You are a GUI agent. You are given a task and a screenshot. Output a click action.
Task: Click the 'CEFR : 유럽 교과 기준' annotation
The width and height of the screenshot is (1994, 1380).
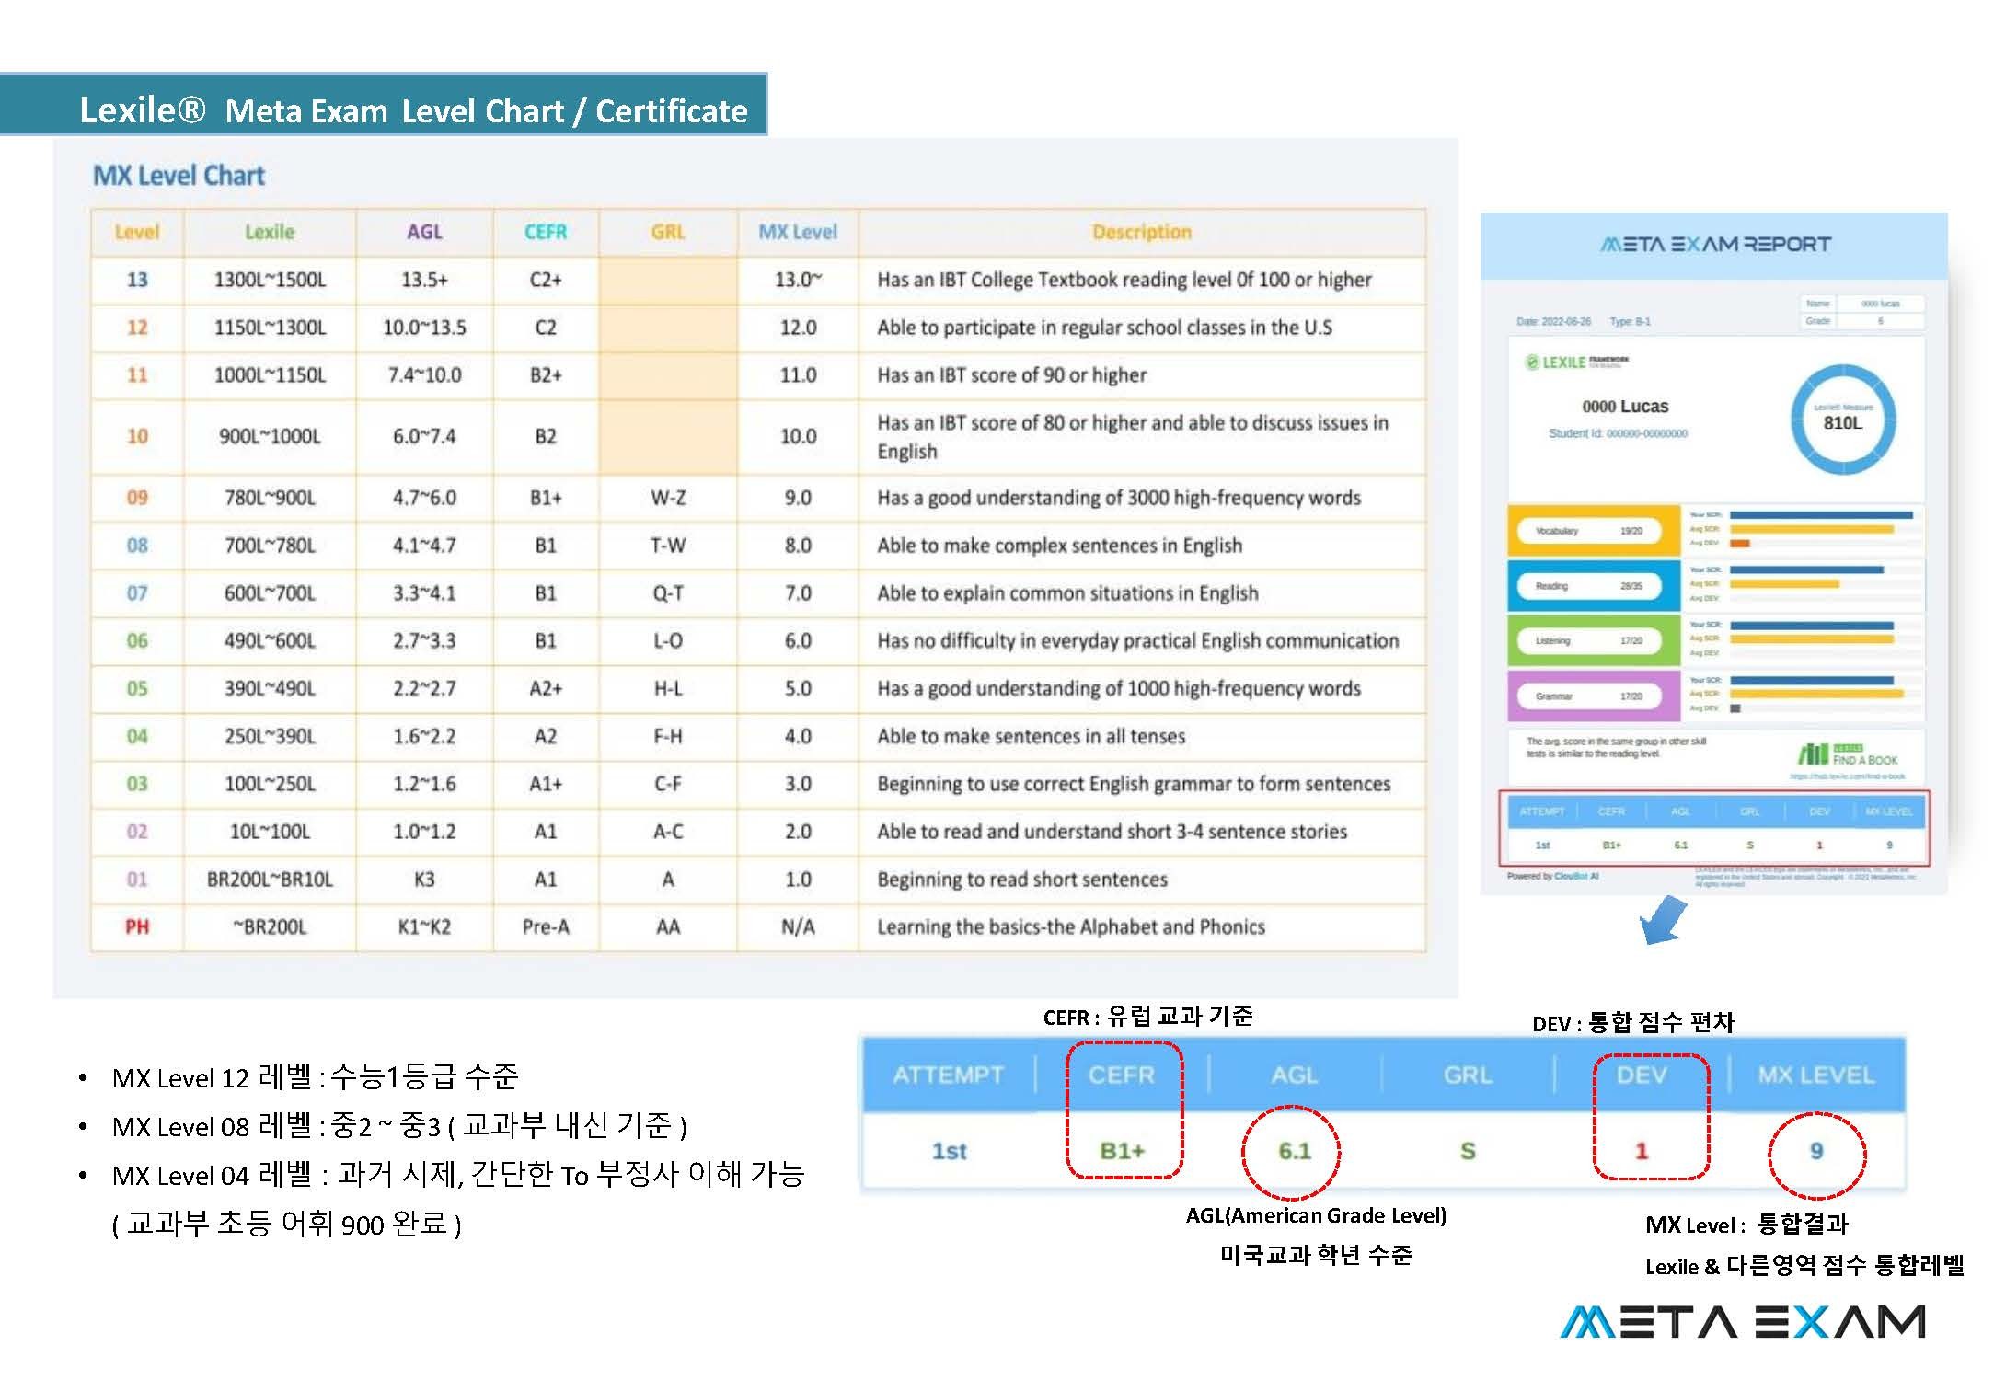click(1147, 1017)
